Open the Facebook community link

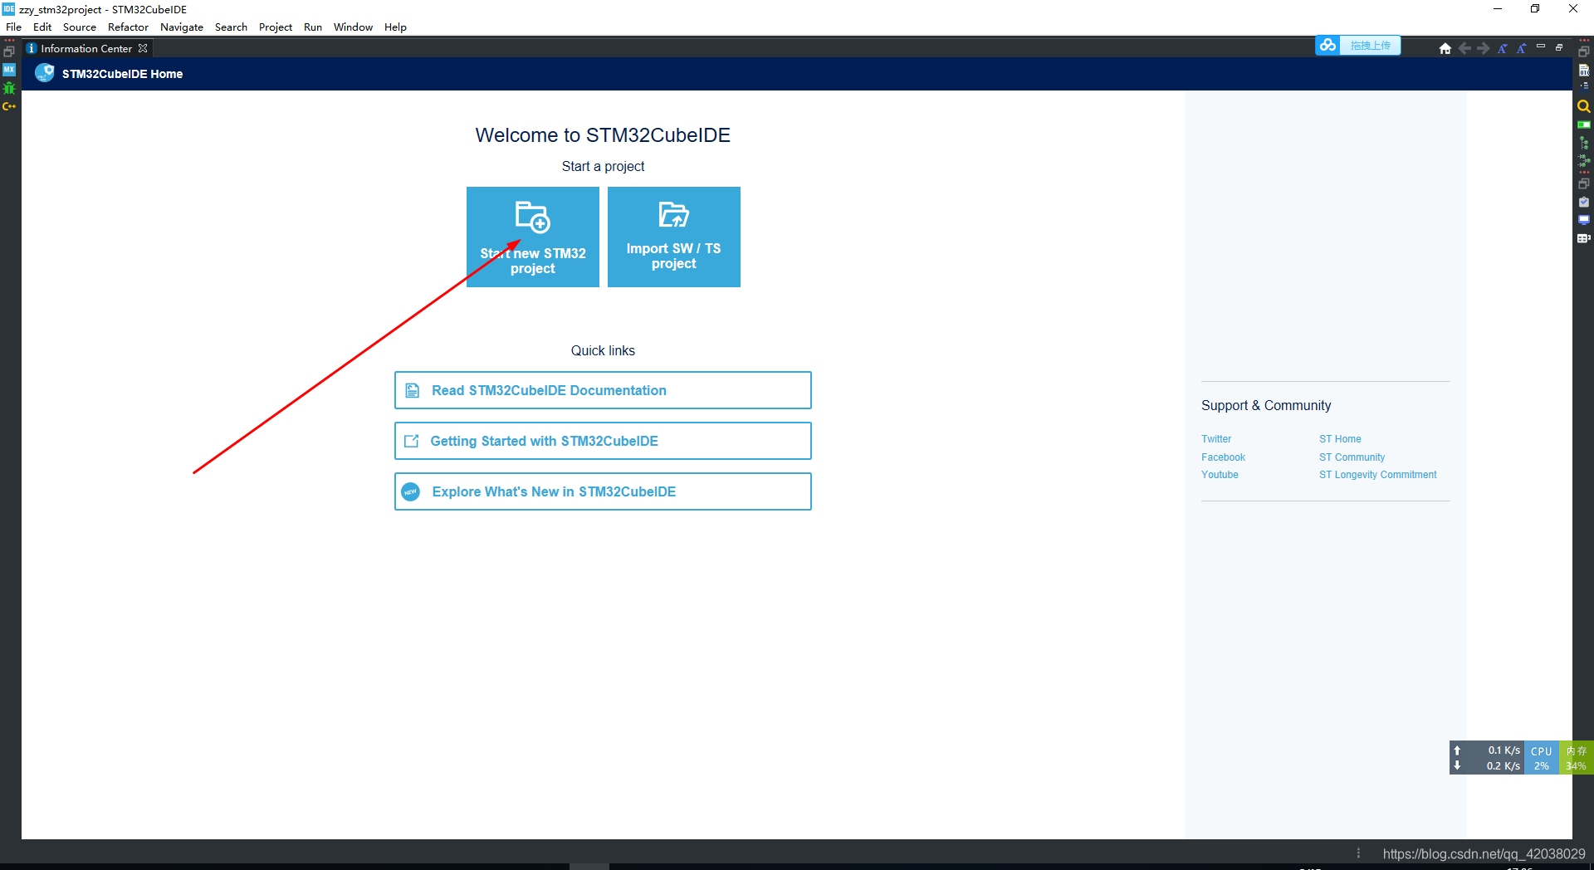1223,457
